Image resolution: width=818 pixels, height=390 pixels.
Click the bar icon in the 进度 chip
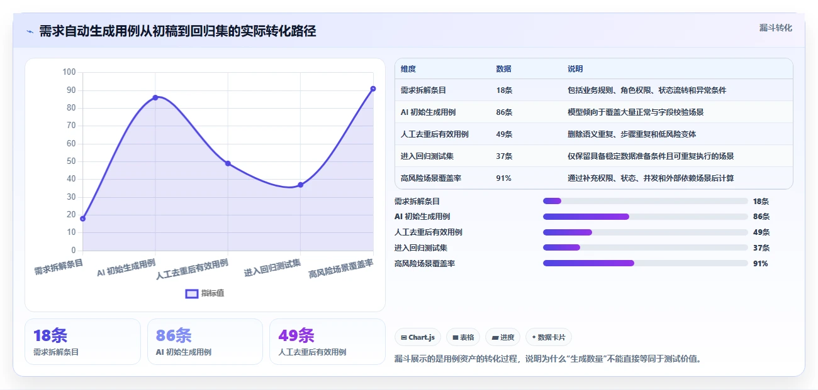(x=496, y=338)
